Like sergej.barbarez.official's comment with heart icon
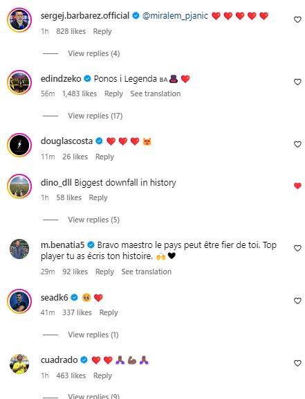 coord(297,19)
